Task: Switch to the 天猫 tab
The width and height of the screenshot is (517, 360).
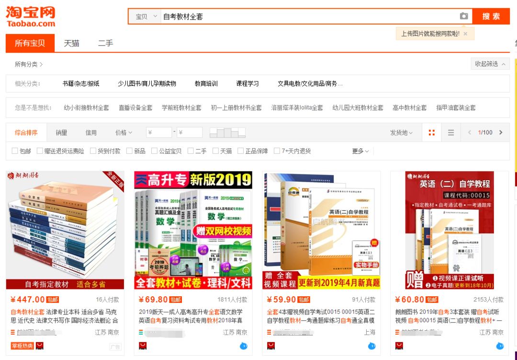Action: (x=71, y=43)
